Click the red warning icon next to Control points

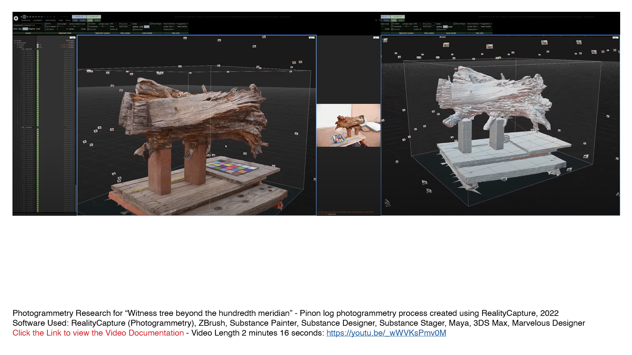38,43
